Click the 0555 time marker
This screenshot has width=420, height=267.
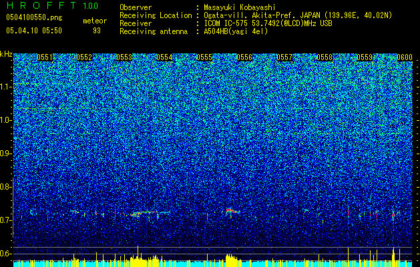point(204,57)
